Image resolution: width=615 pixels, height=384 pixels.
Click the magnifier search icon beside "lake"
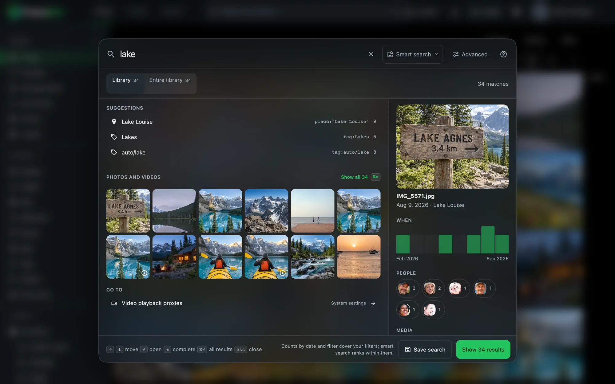click(111, 54)
